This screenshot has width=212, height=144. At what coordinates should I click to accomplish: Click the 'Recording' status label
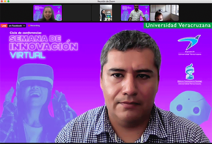click(35, 26)
